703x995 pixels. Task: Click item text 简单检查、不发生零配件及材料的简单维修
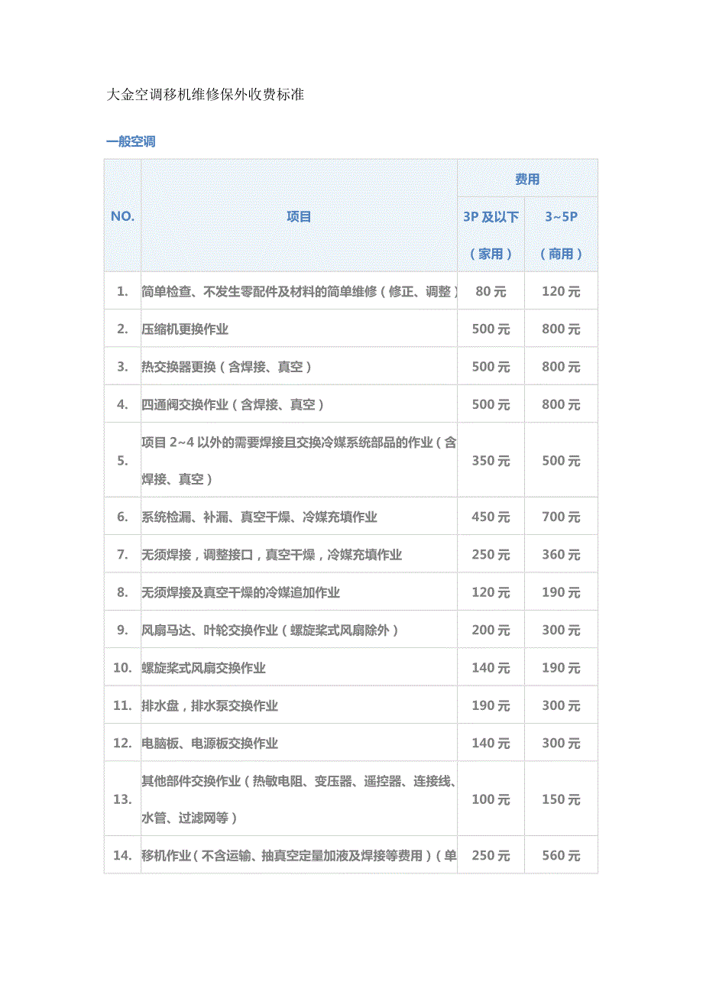(x=260, y=291)
